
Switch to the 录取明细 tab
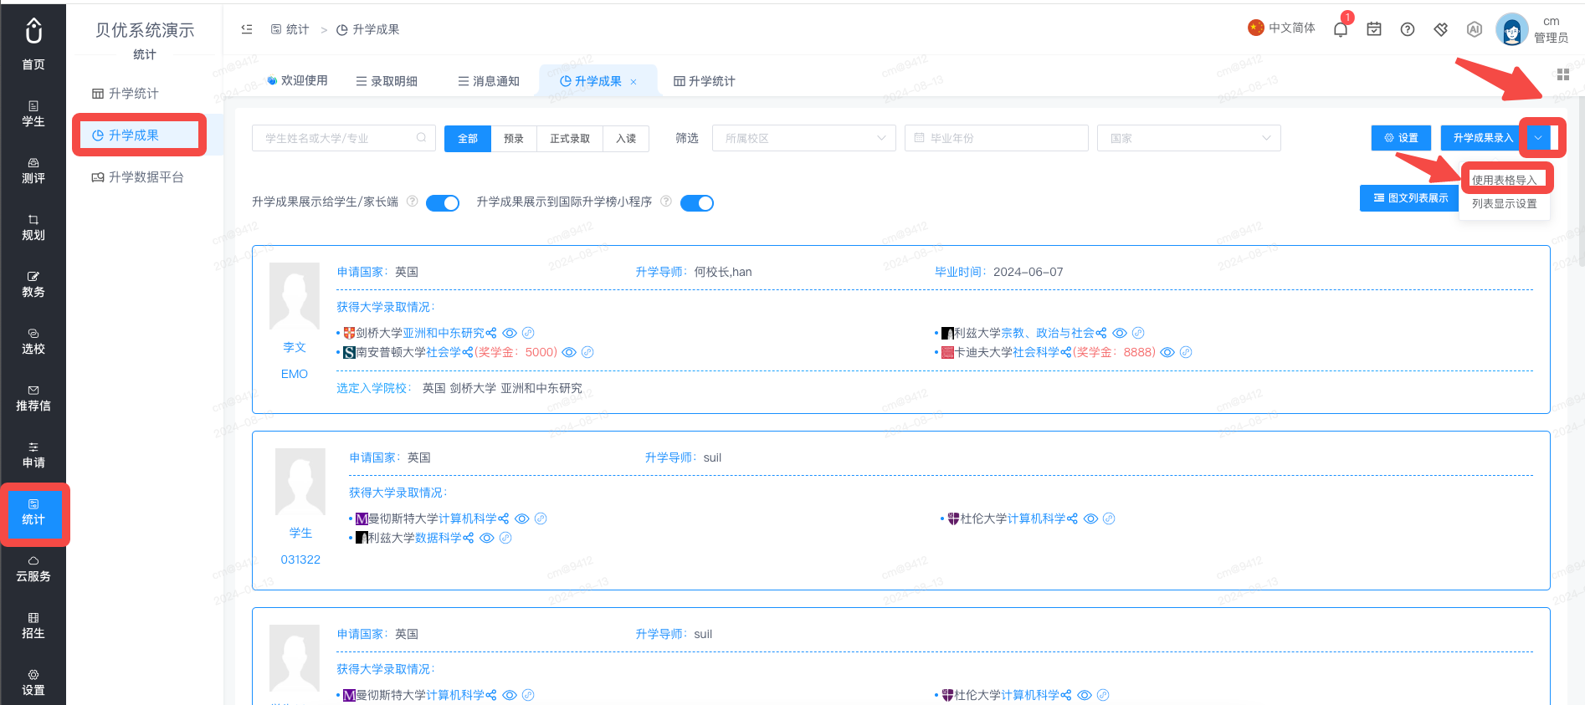[x=387, y=81]
